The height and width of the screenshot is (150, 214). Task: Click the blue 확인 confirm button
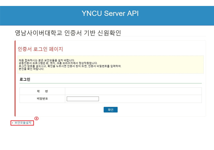[x=110, y=109]
